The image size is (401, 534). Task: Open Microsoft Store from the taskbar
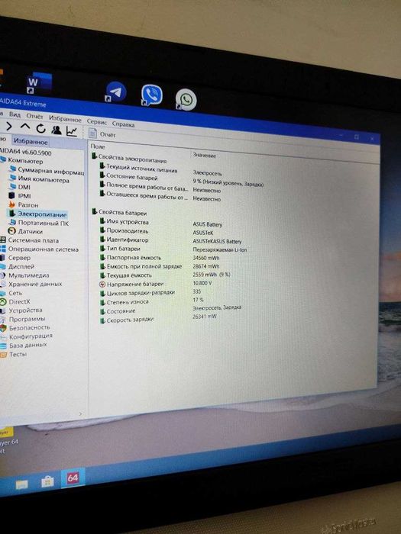(x=47, y=481)
